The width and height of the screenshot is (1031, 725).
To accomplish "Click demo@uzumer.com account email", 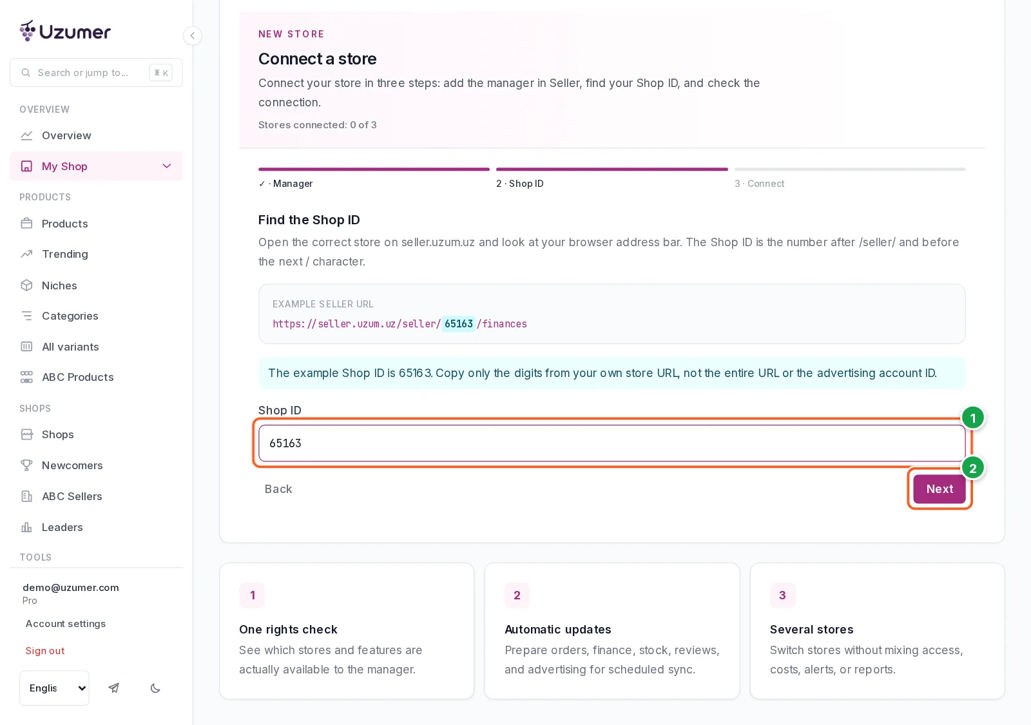I will point(71,588).
